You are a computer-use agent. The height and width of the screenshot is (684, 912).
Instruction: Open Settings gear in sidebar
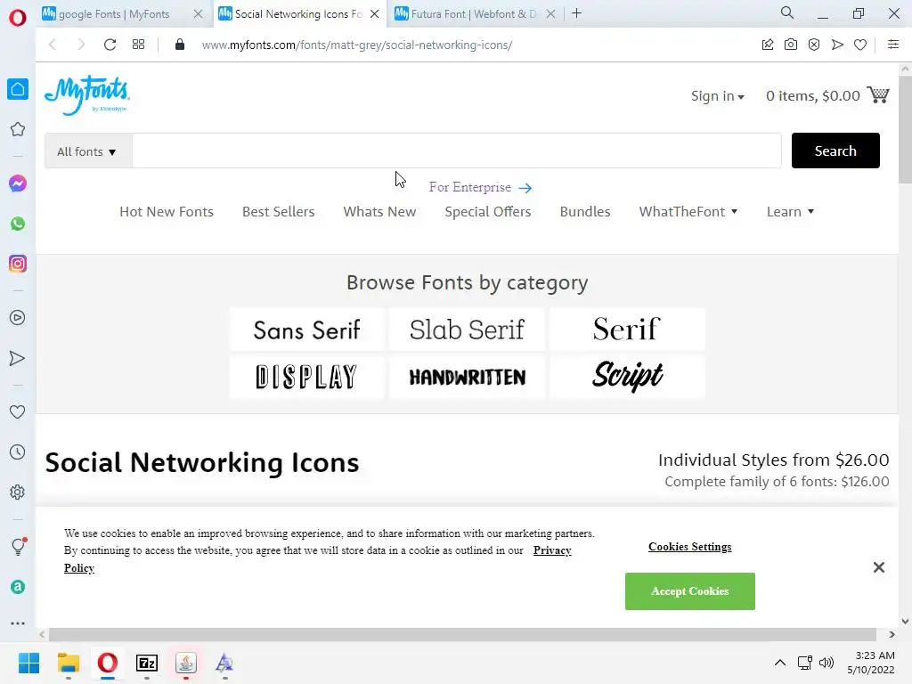[18, 492]
